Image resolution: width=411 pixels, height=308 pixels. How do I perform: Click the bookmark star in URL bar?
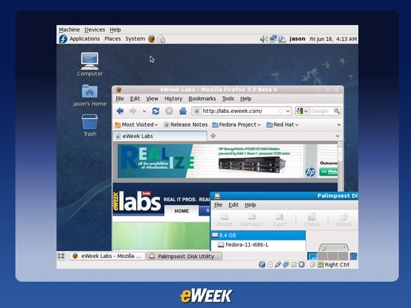(281, 111)
